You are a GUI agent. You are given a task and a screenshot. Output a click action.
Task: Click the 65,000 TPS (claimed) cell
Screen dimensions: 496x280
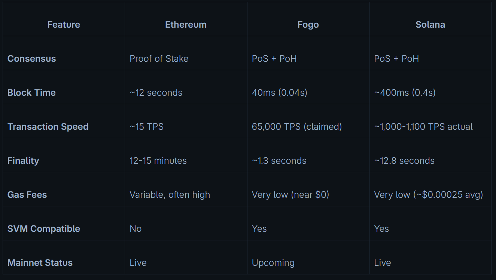click(x=297, y=127)
